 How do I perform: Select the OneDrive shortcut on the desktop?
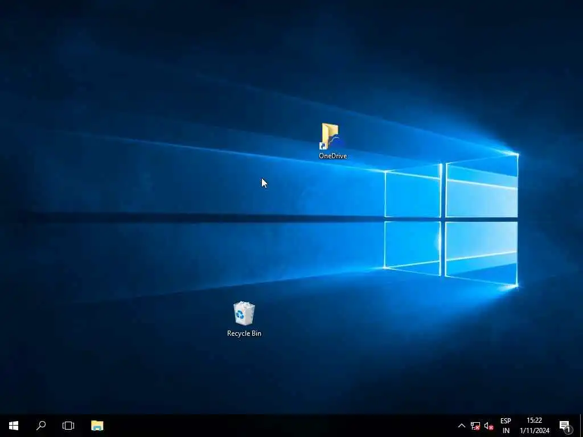click(332, 141)
